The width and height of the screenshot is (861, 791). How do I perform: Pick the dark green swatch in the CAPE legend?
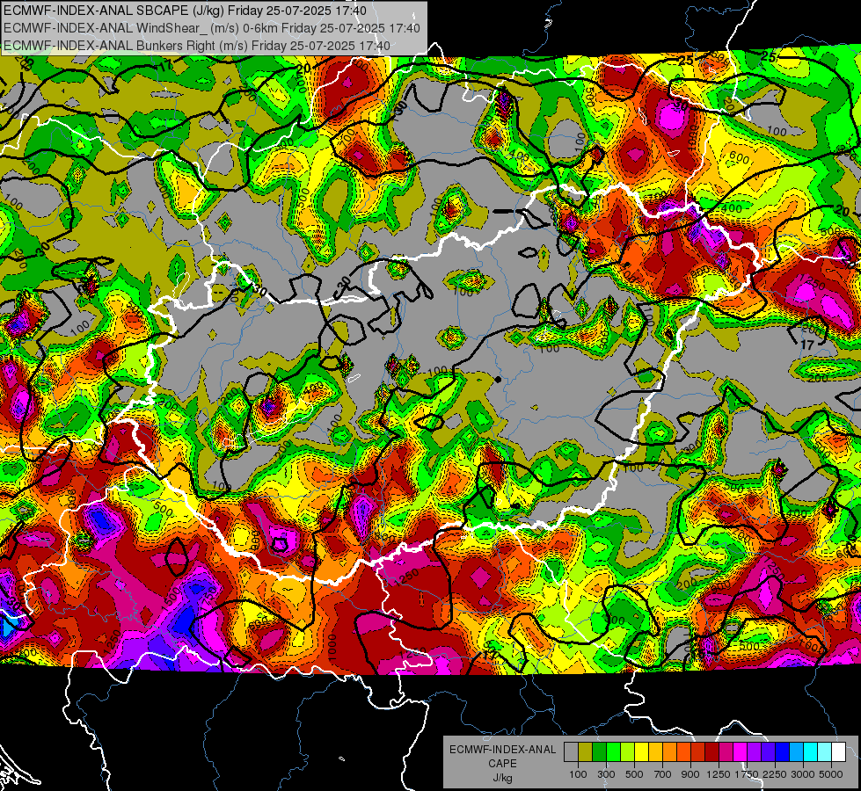(x=599, y=752)
